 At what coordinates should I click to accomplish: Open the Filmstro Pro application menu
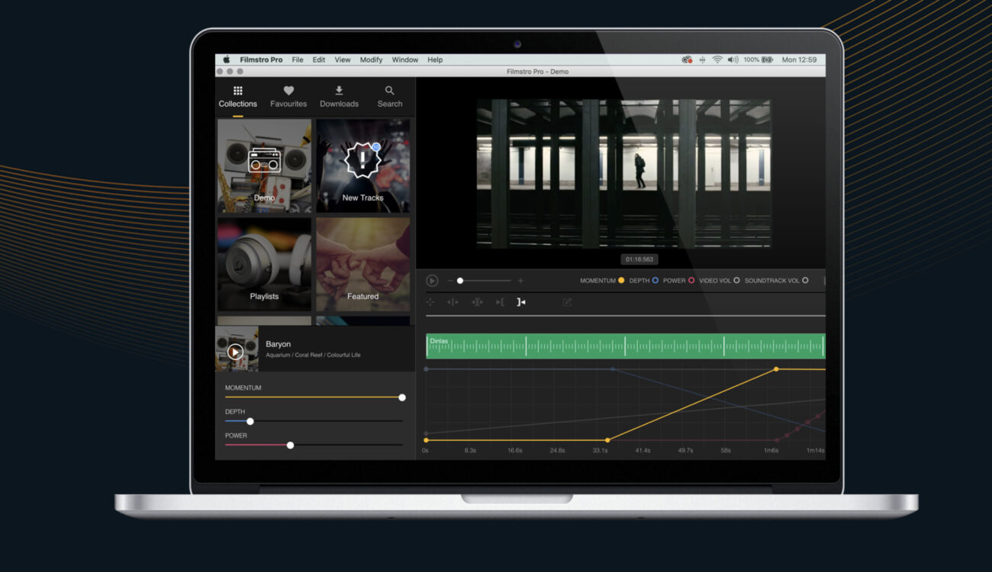click(x=261, y=59)
